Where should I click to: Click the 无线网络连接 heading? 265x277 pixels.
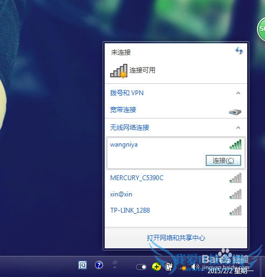tap(130, 128)
